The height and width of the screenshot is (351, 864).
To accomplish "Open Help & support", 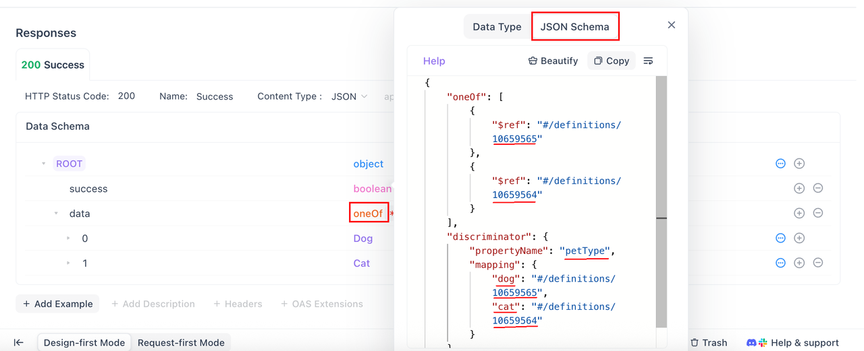I will tap(792, 343).
